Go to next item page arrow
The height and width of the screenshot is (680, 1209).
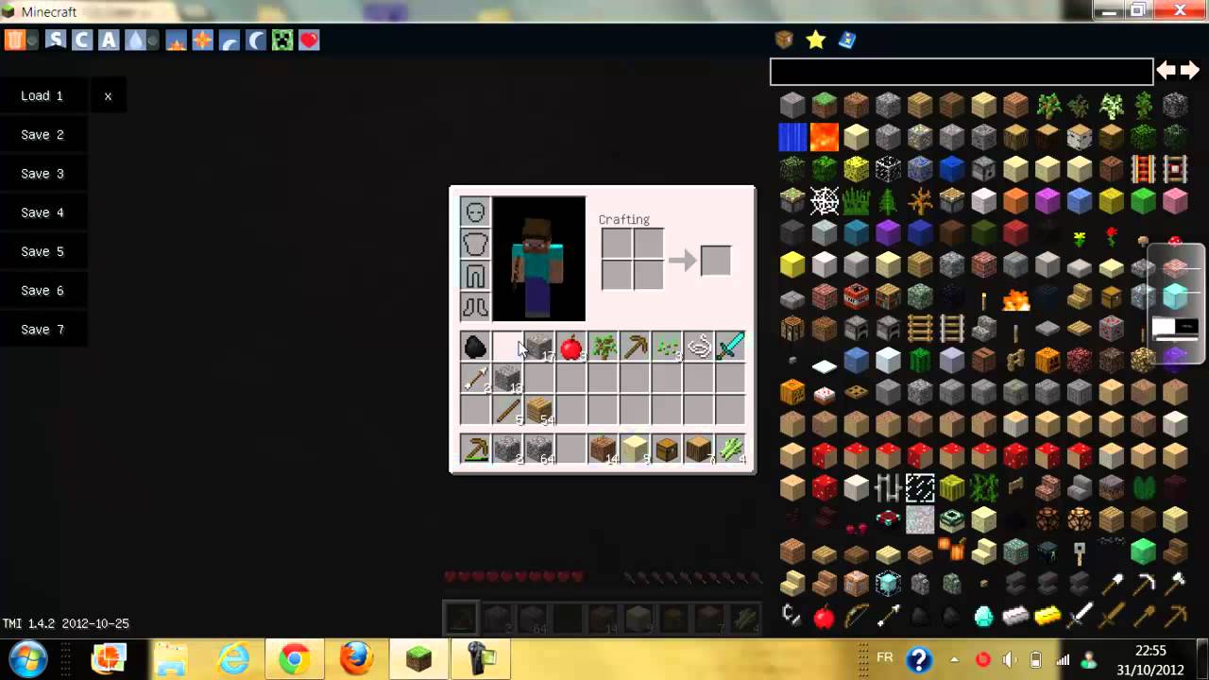click(1189, 70)
